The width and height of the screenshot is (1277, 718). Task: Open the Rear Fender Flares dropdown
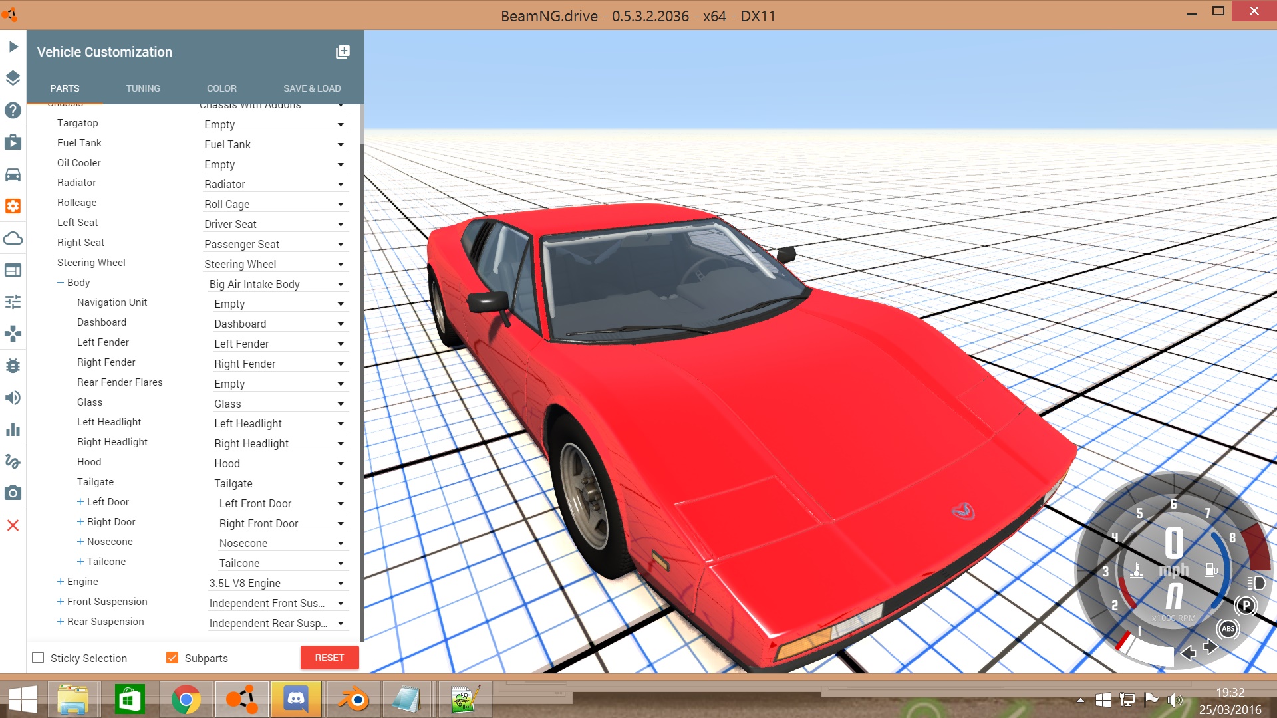click(x=279, y=384)
